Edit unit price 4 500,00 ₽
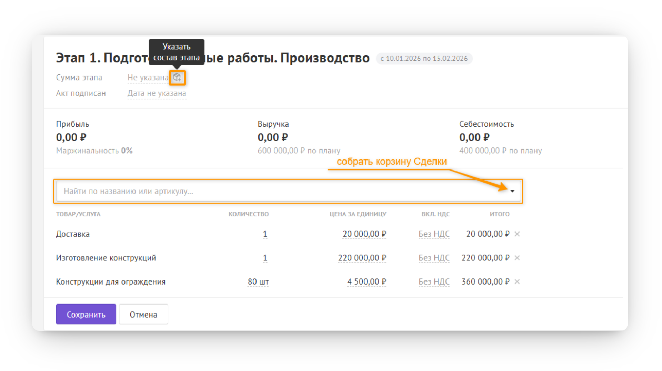Viewport: 662px width, 371px height. pos(367,282)
